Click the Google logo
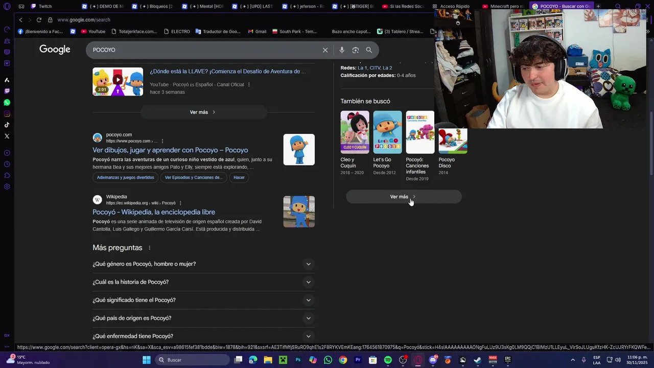Image resolution: width=654 pixels, height=368 pixels. point(55,50)
